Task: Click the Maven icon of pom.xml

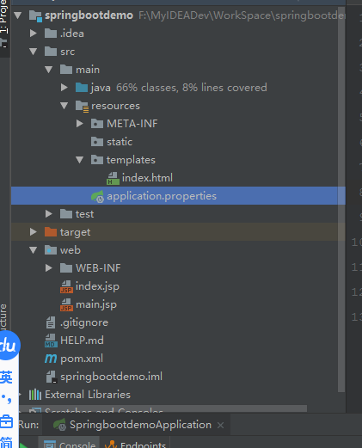Action: point(51,359)
